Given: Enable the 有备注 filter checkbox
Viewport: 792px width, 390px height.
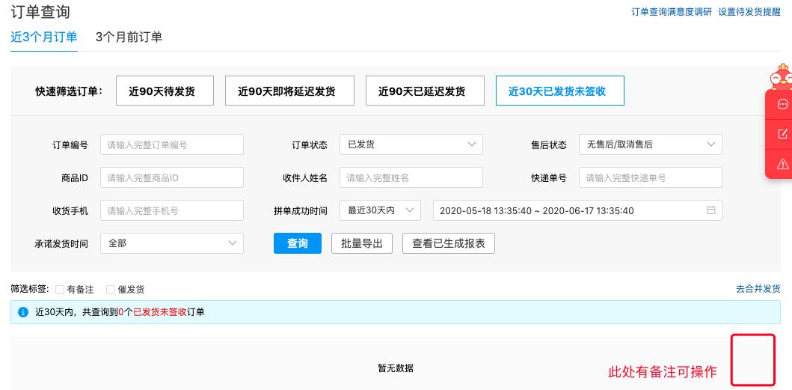Looking at the screenshot, I should coord(60,290).
